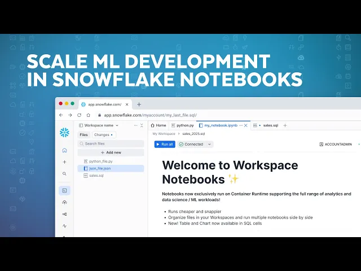Open the Connected status dropdown arrow
Image resolution: width=361 pixels, height=271 pixels.
209,145
